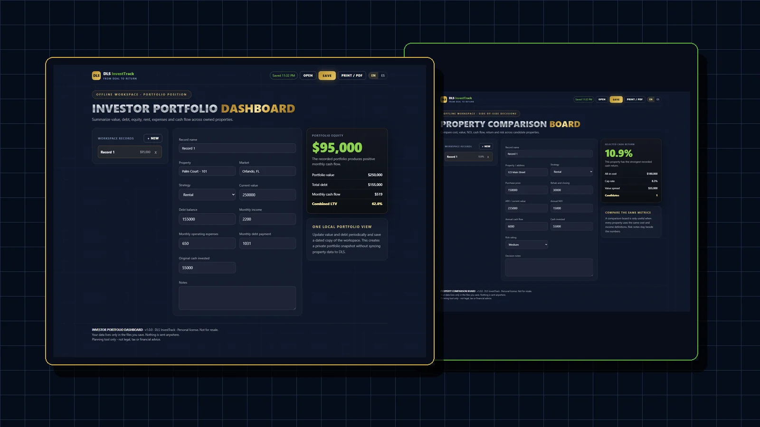Click + NEW in Comparison Board workspace records
The height and width of the screenshot is (427, 760).
pyautogui.click(x=486, y=147)
